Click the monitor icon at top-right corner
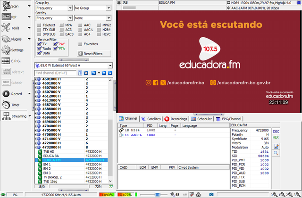Image resolution: width=302 pixels, height=198 pixels. tap(299, 3)
